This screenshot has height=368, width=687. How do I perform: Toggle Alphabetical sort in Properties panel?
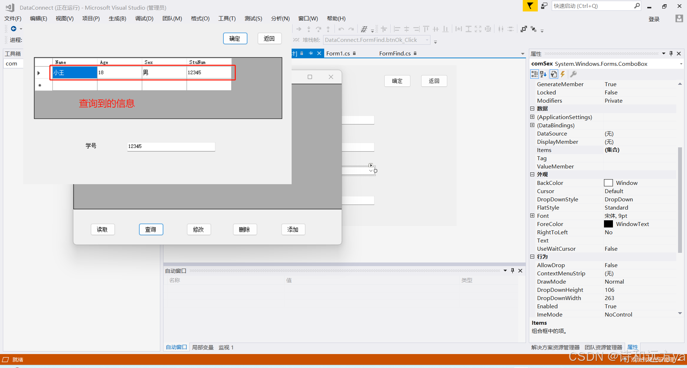point(544,74)
